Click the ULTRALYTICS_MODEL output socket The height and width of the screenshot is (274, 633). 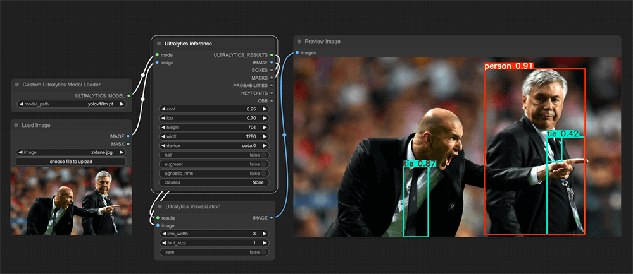(x=128, y=96)
